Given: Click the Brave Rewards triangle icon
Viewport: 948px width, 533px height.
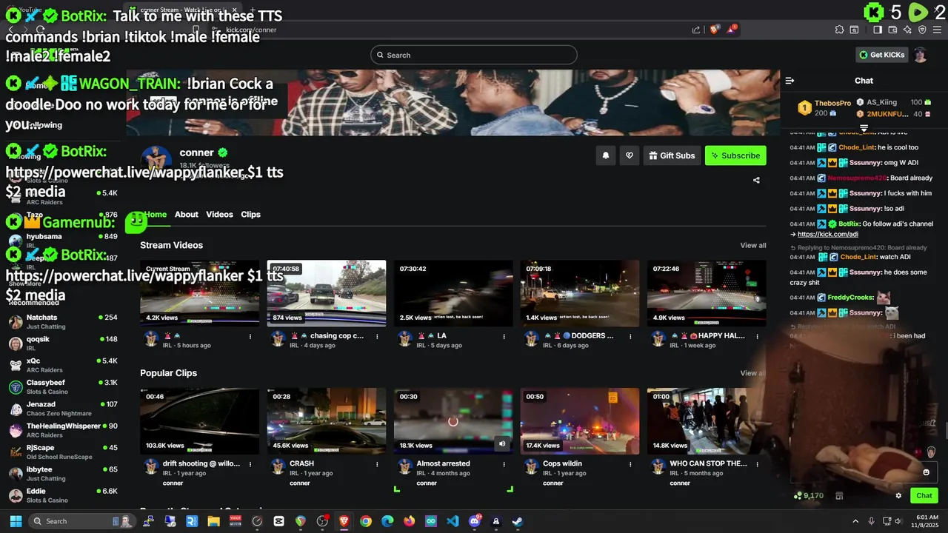Looking at the screenshot, I should click(731, 30).
